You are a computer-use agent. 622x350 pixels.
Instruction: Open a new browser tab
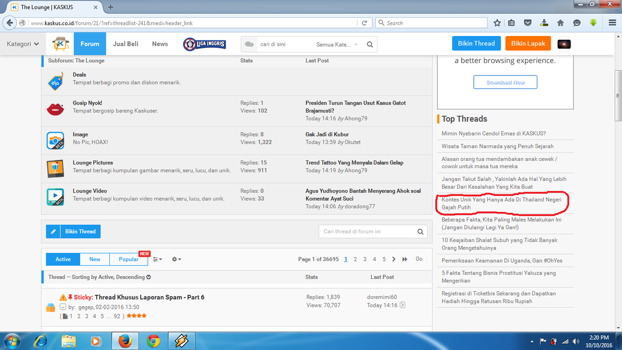coord(111,7)
